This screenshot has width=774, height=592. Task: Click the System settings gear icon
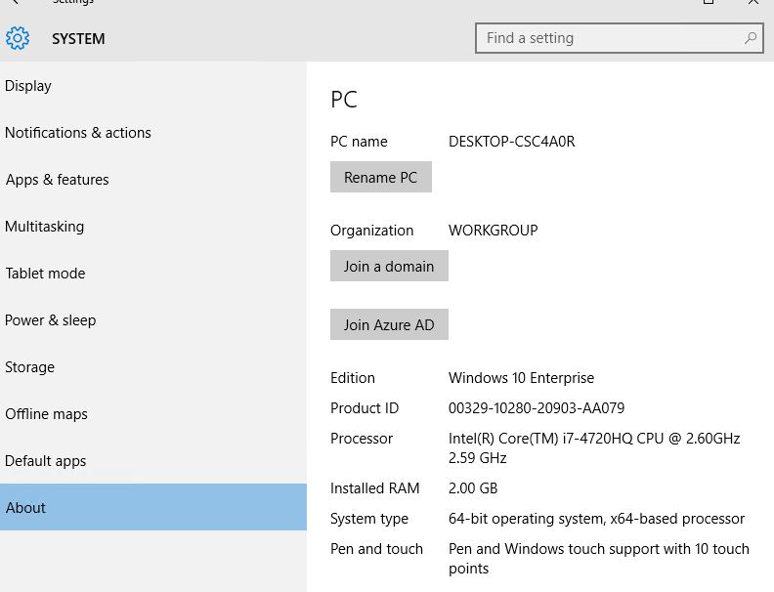[x=18, y=38]
